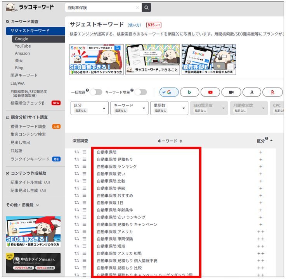The width and height of the screenshot is (286, 280).
Task: Open the 単語数 filter dropdown
Action: click(x=169, y=108)
